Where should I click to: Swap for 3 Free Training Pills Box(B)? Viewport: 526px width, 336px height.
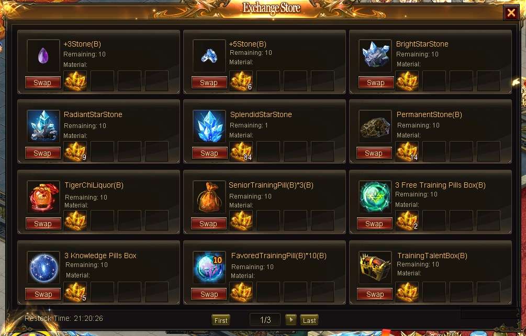[374, 224]
